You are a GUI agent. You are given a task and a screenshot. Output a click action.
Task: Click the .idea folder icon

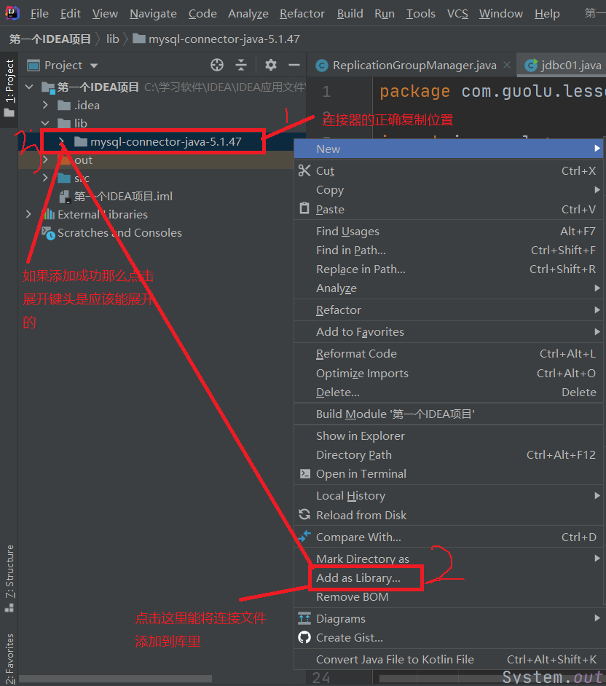pyautogui.click(x=64, y=106)
